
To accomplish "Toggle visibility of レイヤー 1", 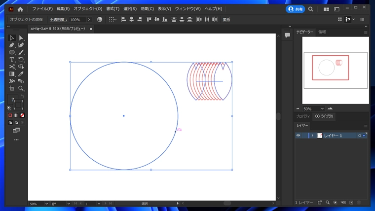I will [298, 136].
